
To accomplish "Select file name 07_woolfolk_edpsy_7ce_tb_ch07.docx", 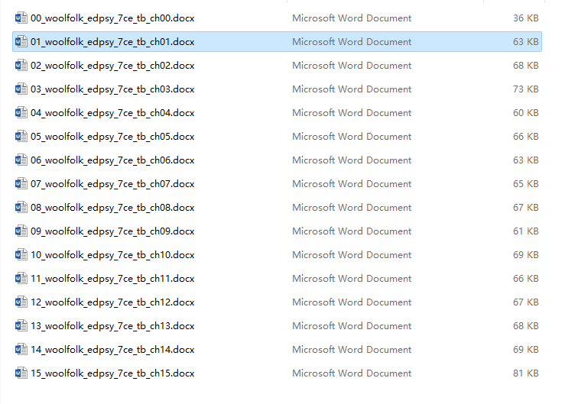I will click(x=112, y=184).
